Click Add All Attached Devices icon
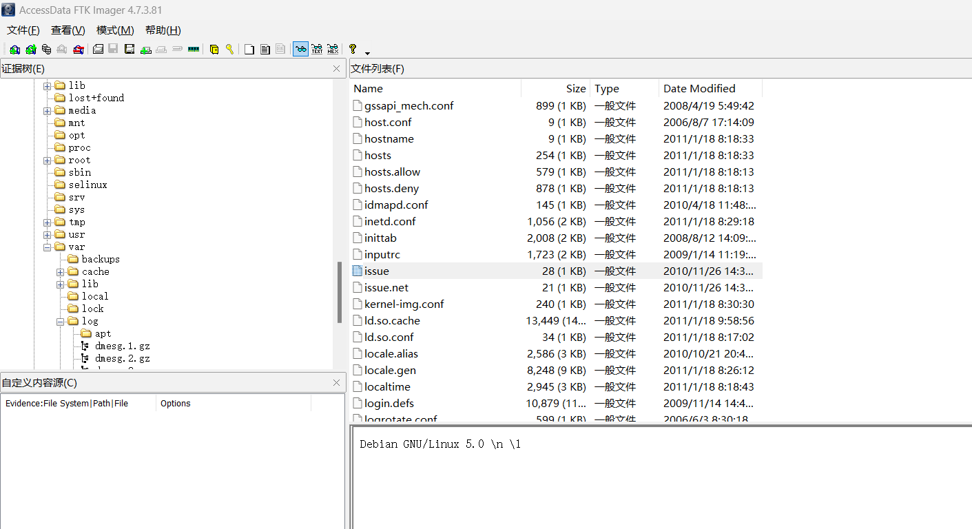 [30, 50]
